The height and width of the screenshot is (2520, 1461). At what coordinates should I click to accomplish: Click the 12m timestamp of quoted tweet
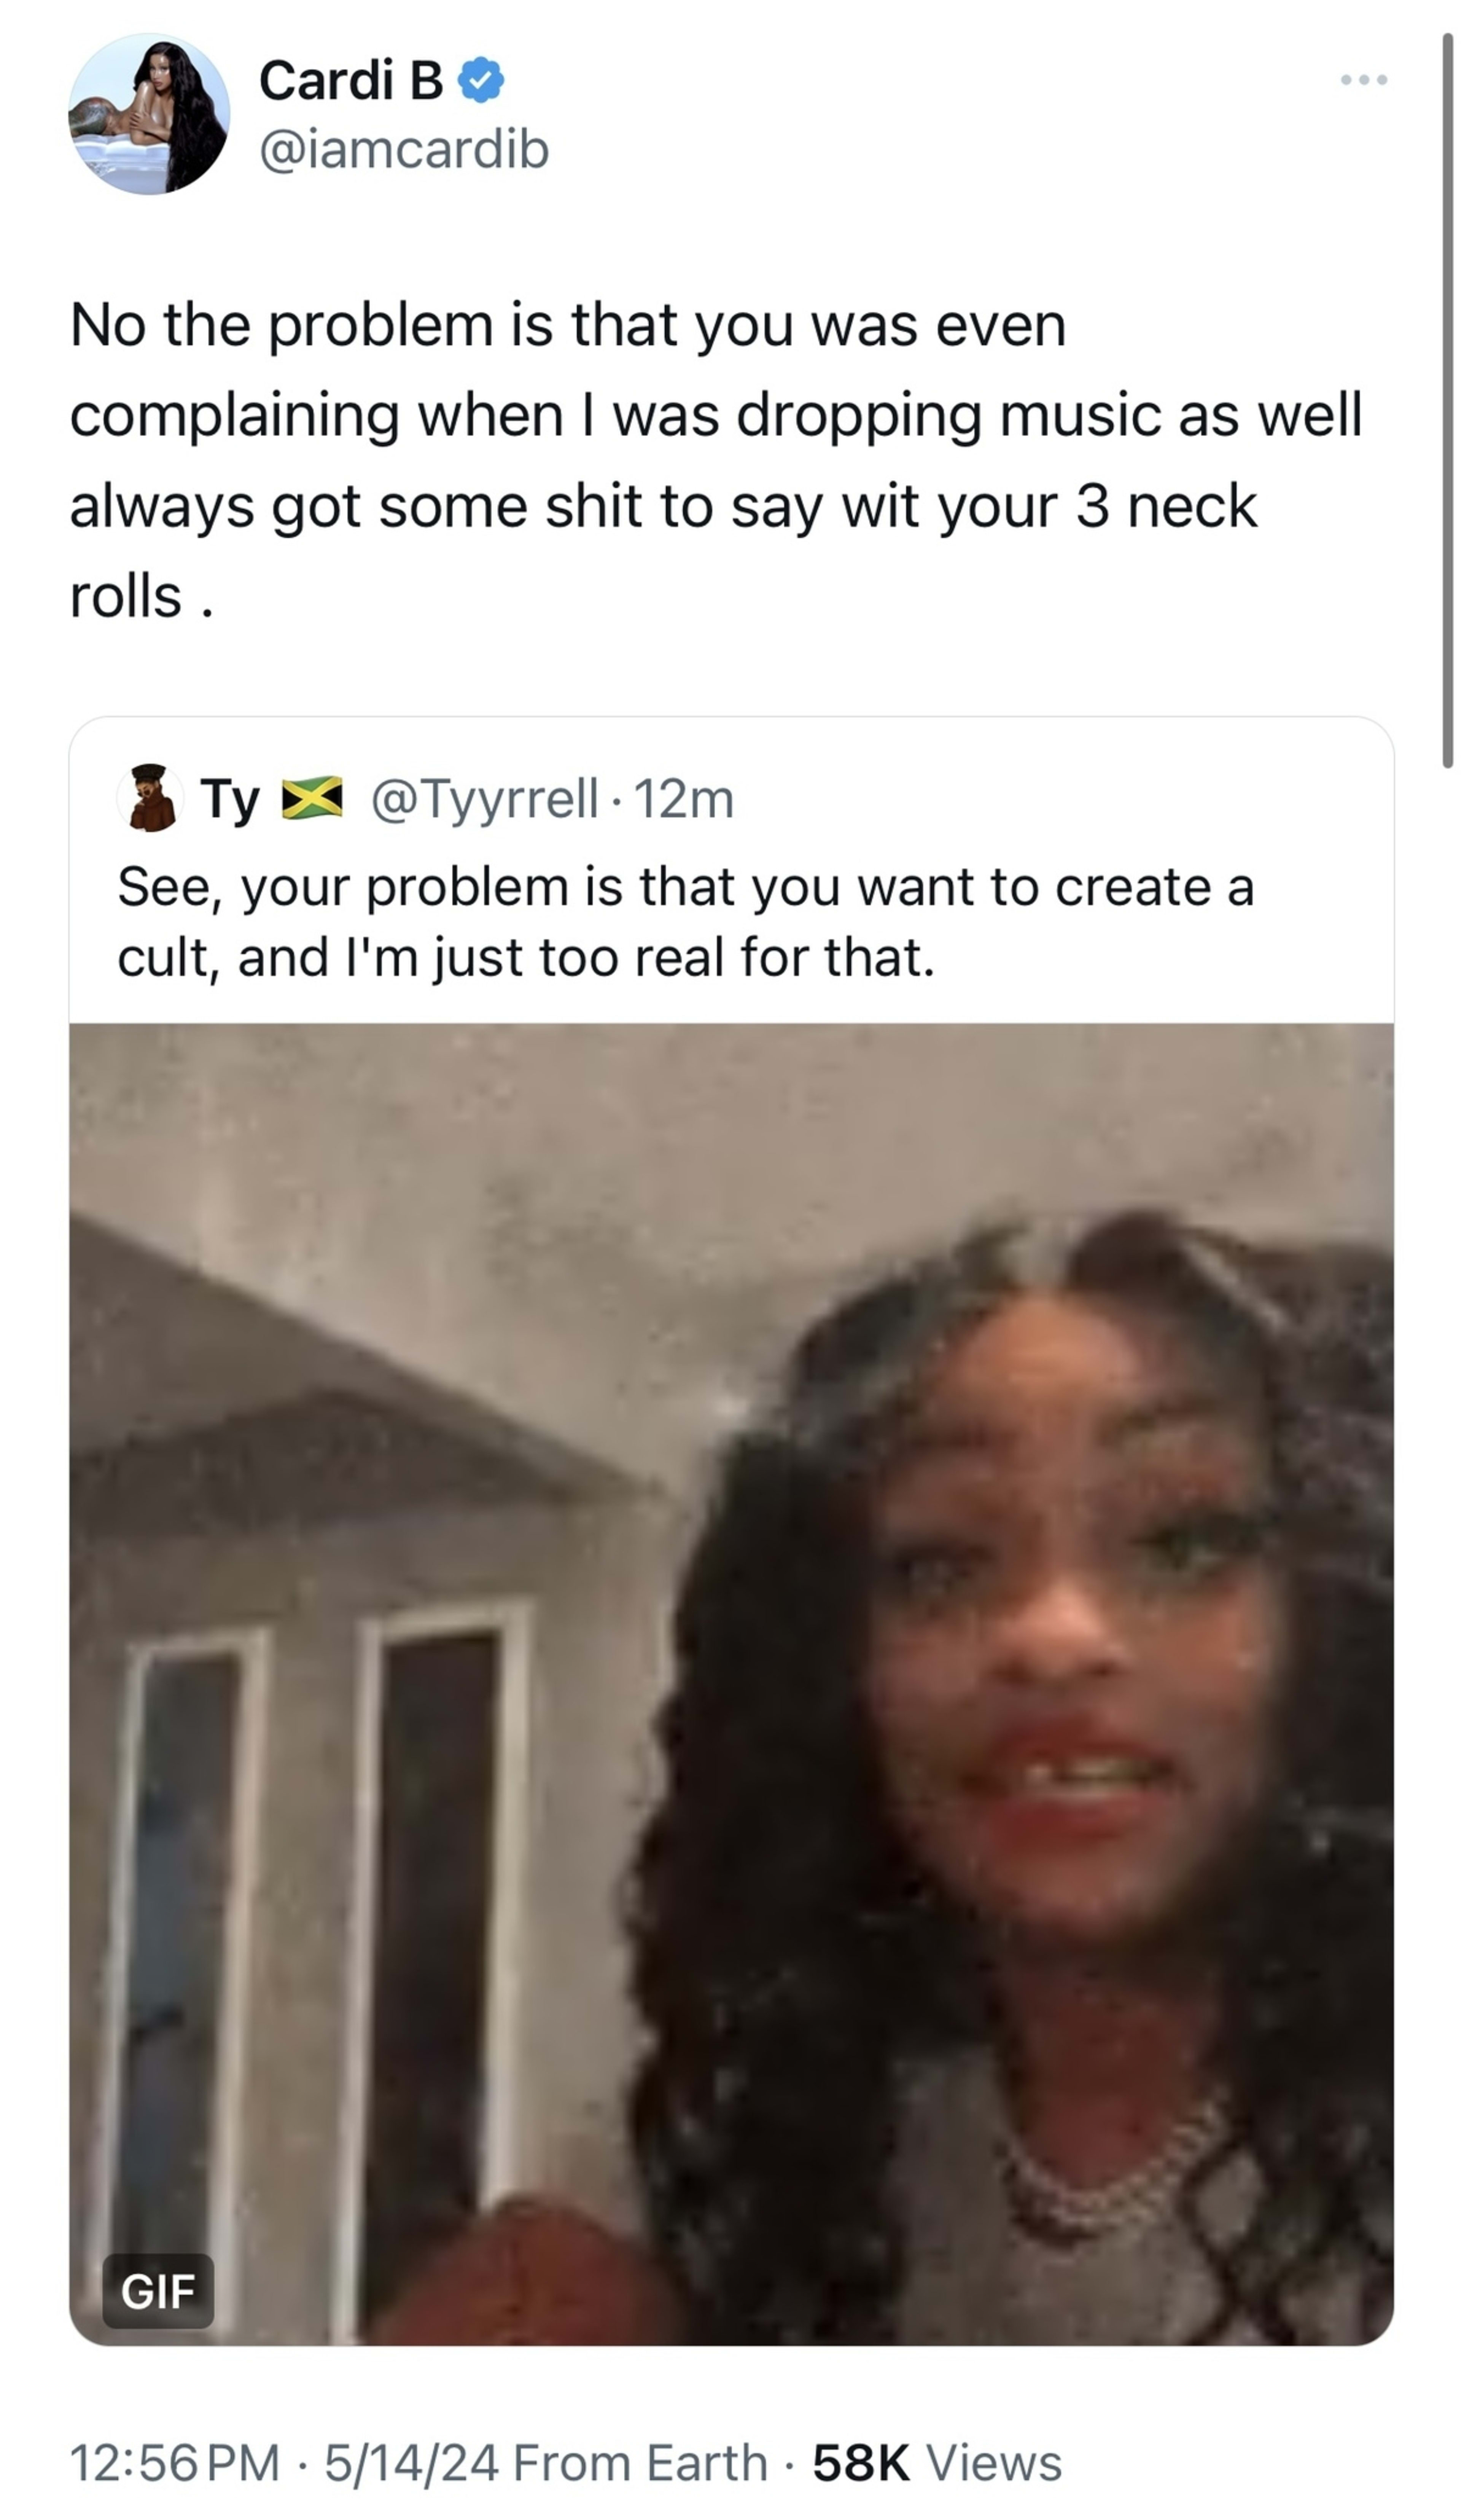pos(684,799)
